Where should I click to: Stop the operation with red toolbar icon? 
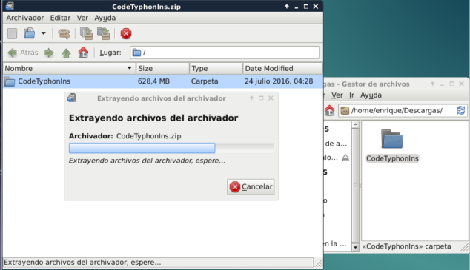[x=126, y=33]
